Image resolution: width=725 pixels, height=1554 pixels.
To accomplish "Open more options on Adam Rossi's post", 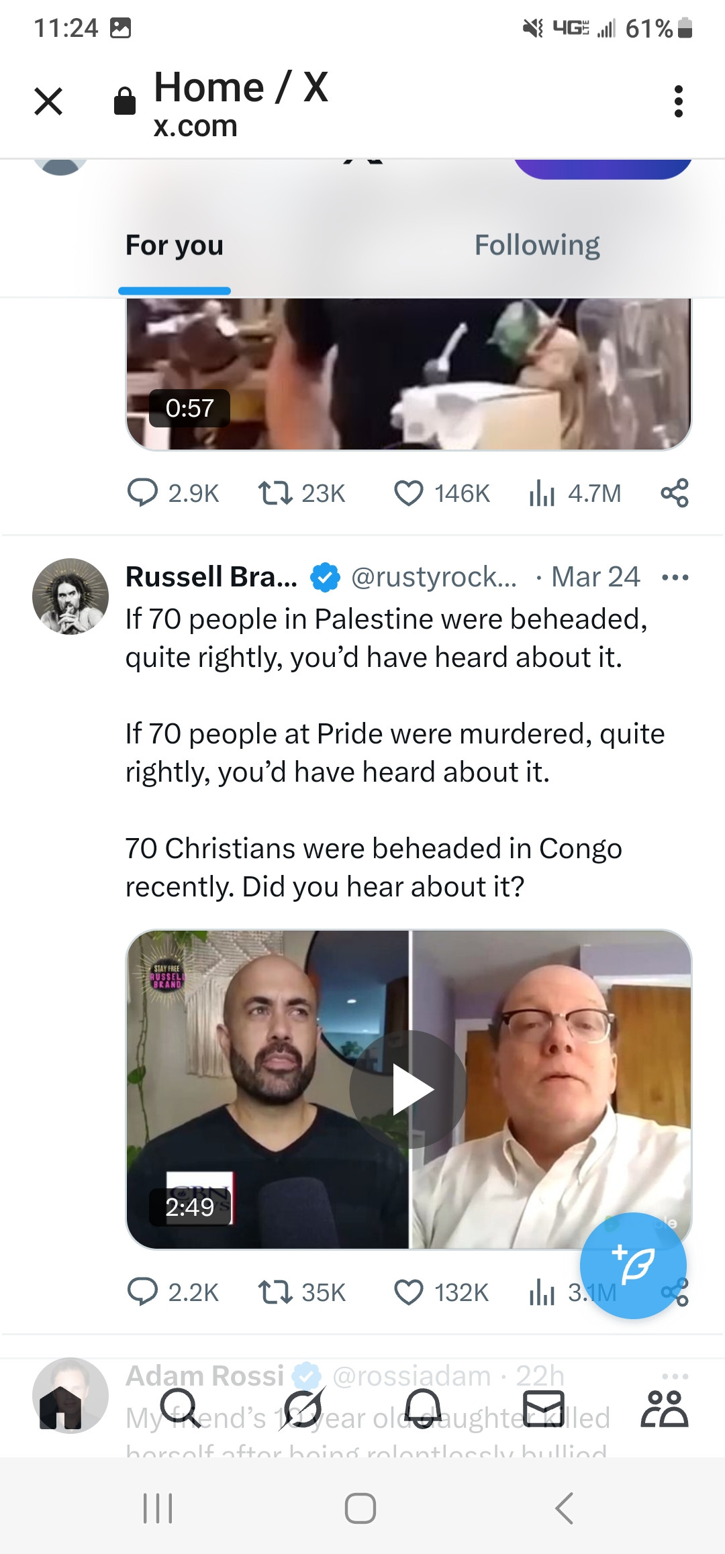I will (x=675, y=1376).
